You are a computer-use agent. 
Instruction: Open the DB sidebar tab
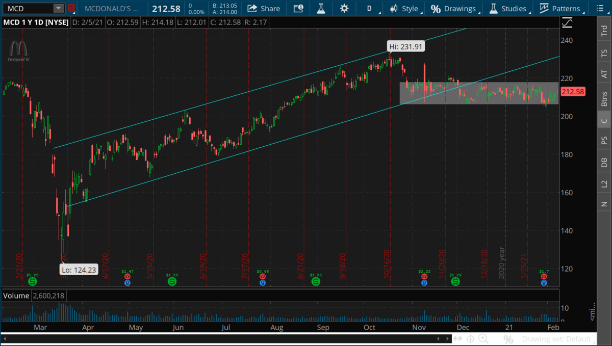(604, 162)
